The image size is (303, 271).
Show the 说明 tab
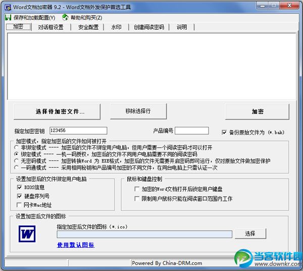pyautogui.click(x=182, y=27)
